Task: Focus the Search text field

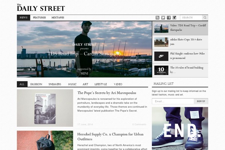Action: [191, 18]
